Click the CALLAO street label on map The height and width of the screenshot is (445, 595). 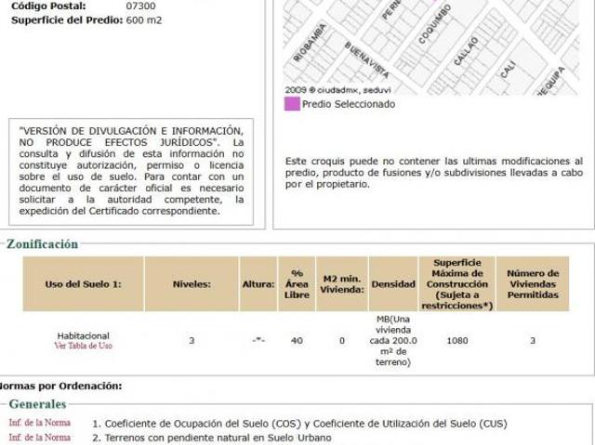(466, 51)
